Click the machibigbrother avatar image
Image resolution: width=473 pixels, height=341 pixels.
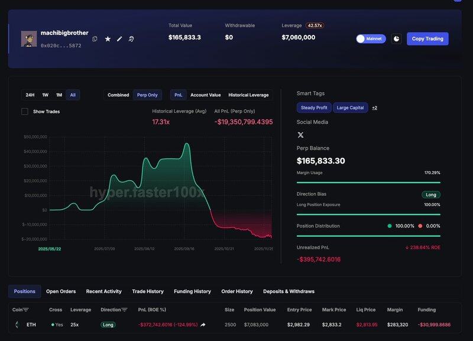29,38
